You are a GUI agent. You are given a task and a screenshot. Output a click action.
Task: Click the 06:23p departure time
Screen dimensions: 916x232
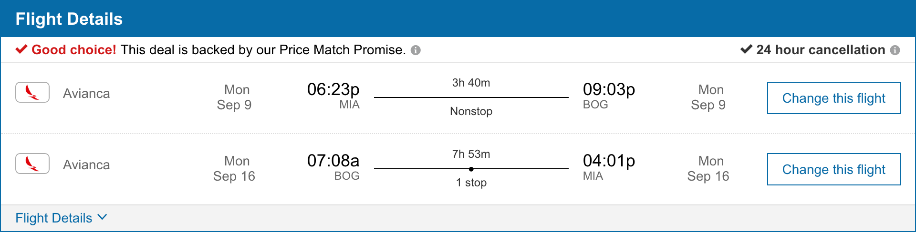(x=333, y=89)
